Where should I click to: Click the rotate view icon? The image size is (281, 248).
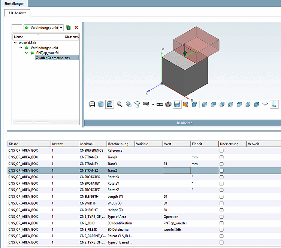pyautogui.click(x=138, y=105)
